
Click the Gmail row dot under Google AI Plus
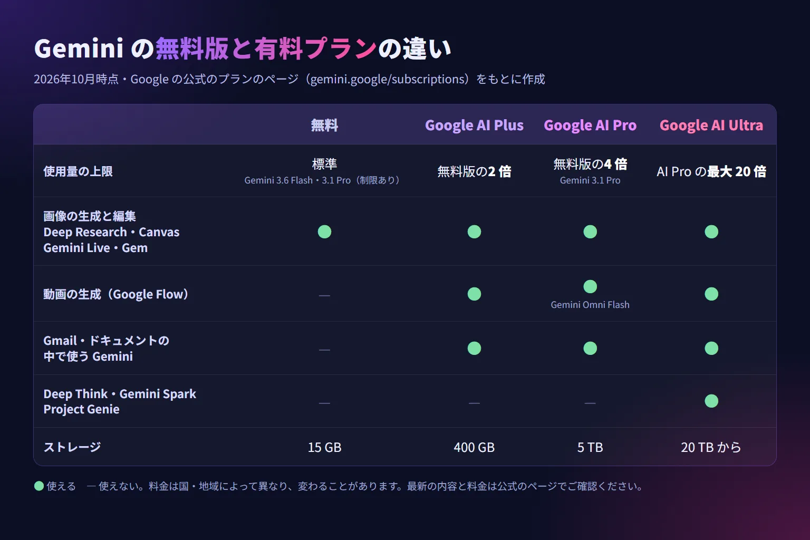tap(474, 348)
